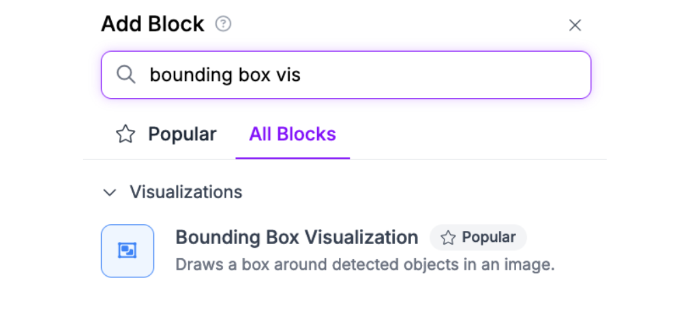Click the help question mark icon
Screen dimensions: 690x312
point(223,25)
